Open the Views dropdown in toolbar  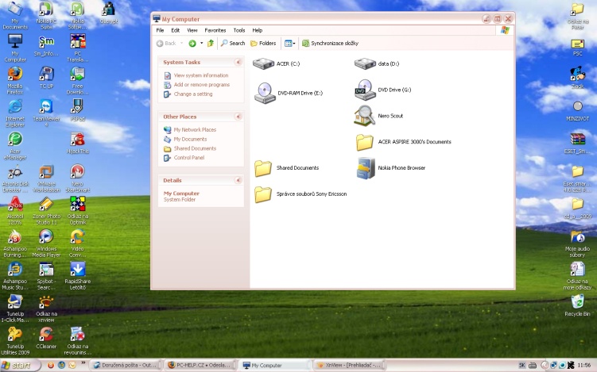pyautogui.click(x=289, y=44)
